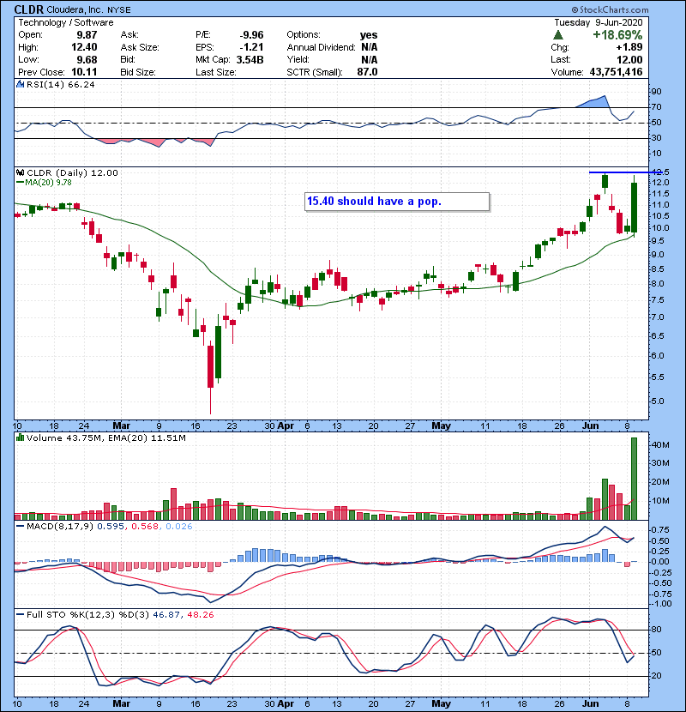This screenshot has height=712, width=686.
Task: Click the CLDR ticker symbol in header
Action: [28, 9]
